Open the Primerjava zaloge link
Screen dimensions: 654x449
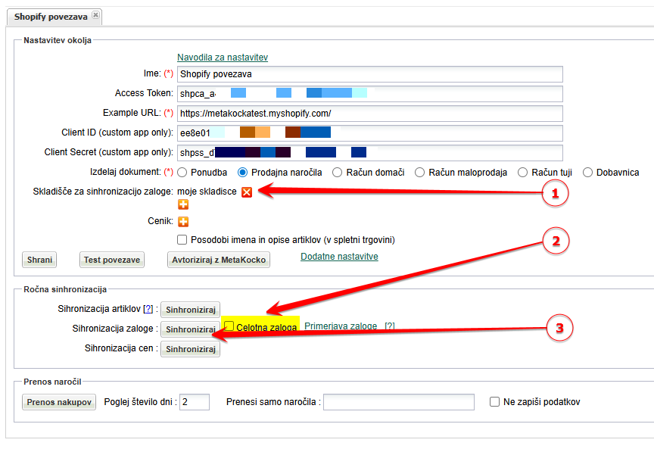click(x=341, y=326)
